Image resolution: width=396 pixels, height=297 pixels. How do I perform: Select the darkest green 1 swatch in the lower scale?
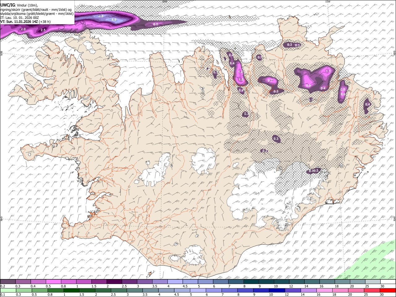click(x=71, y=290)
